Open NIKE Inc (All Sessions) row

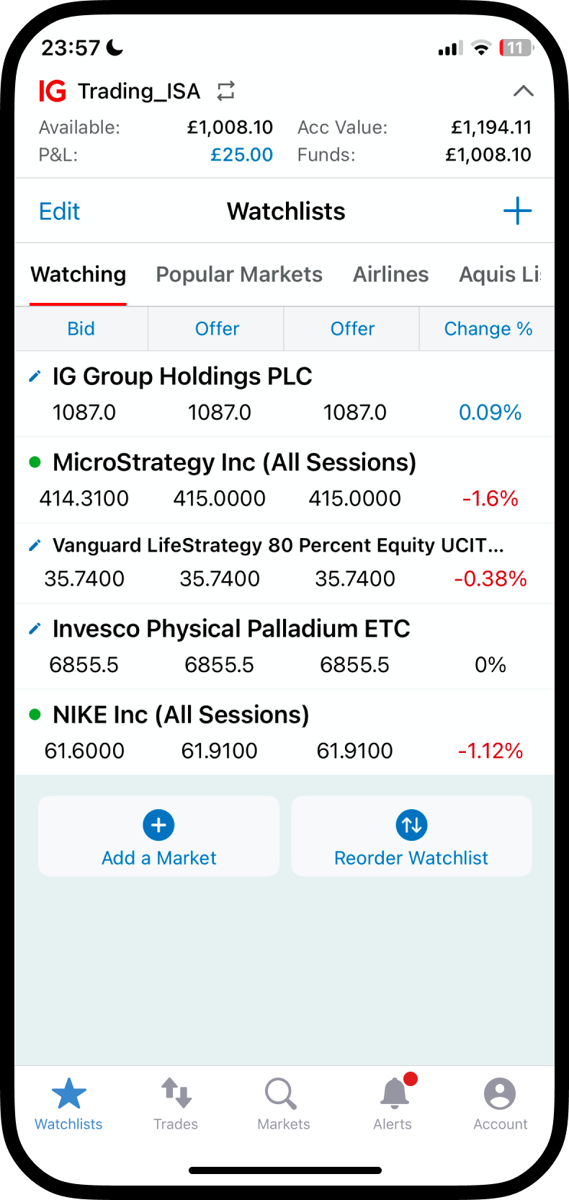(x=284, y=733)
